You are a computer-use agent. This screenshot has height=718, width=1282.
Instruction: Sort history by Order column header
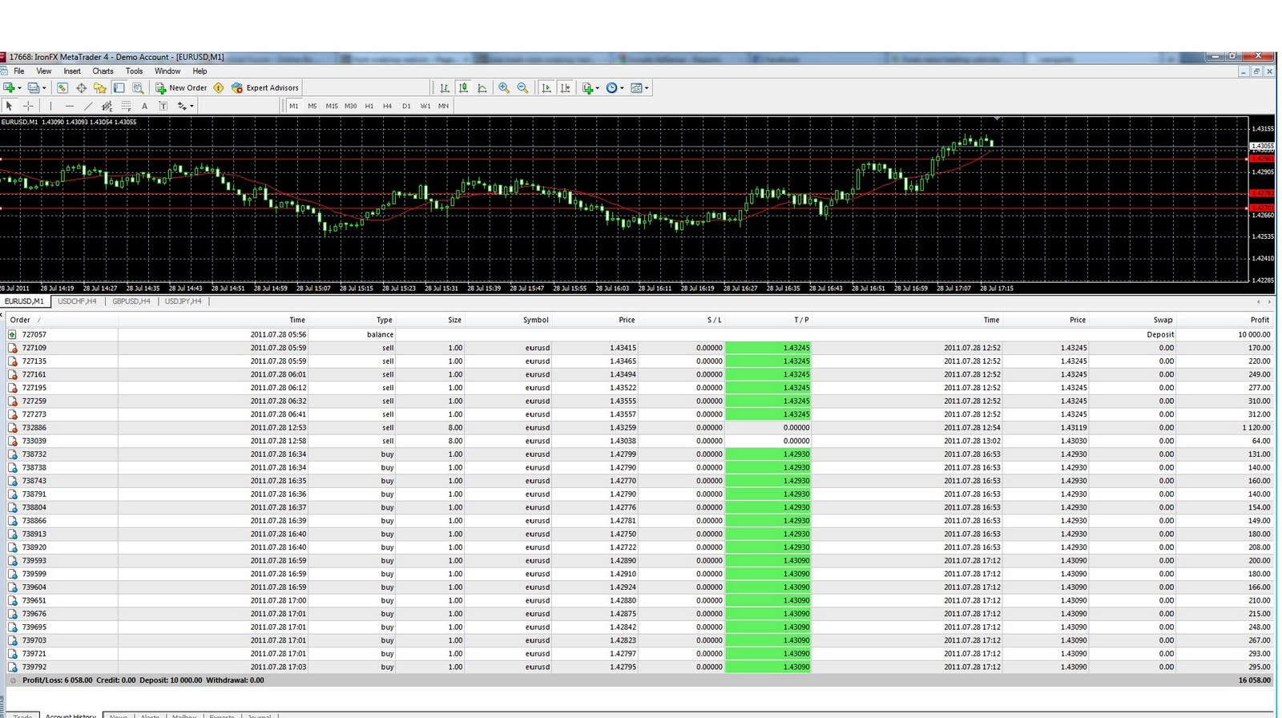(20, 320)
